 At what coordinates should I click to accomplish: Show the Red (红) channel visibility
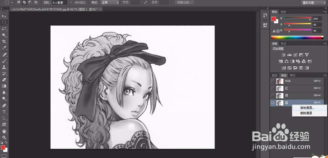coord(273,88)
